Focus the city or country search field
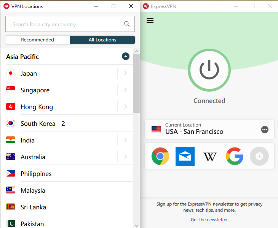 tap(70, 24)
